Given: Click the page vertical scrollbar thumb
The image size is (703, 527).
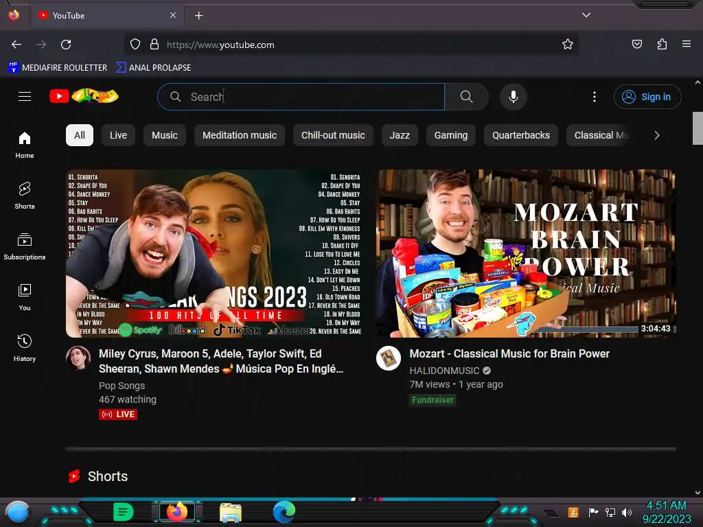Looking at the screenshot, I should click(x=698, y=128).
